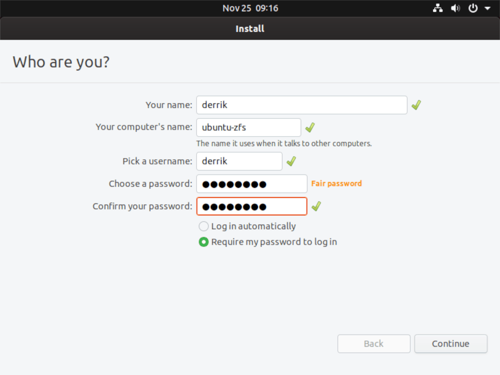Click the Install window title bar

coord(250,29)
